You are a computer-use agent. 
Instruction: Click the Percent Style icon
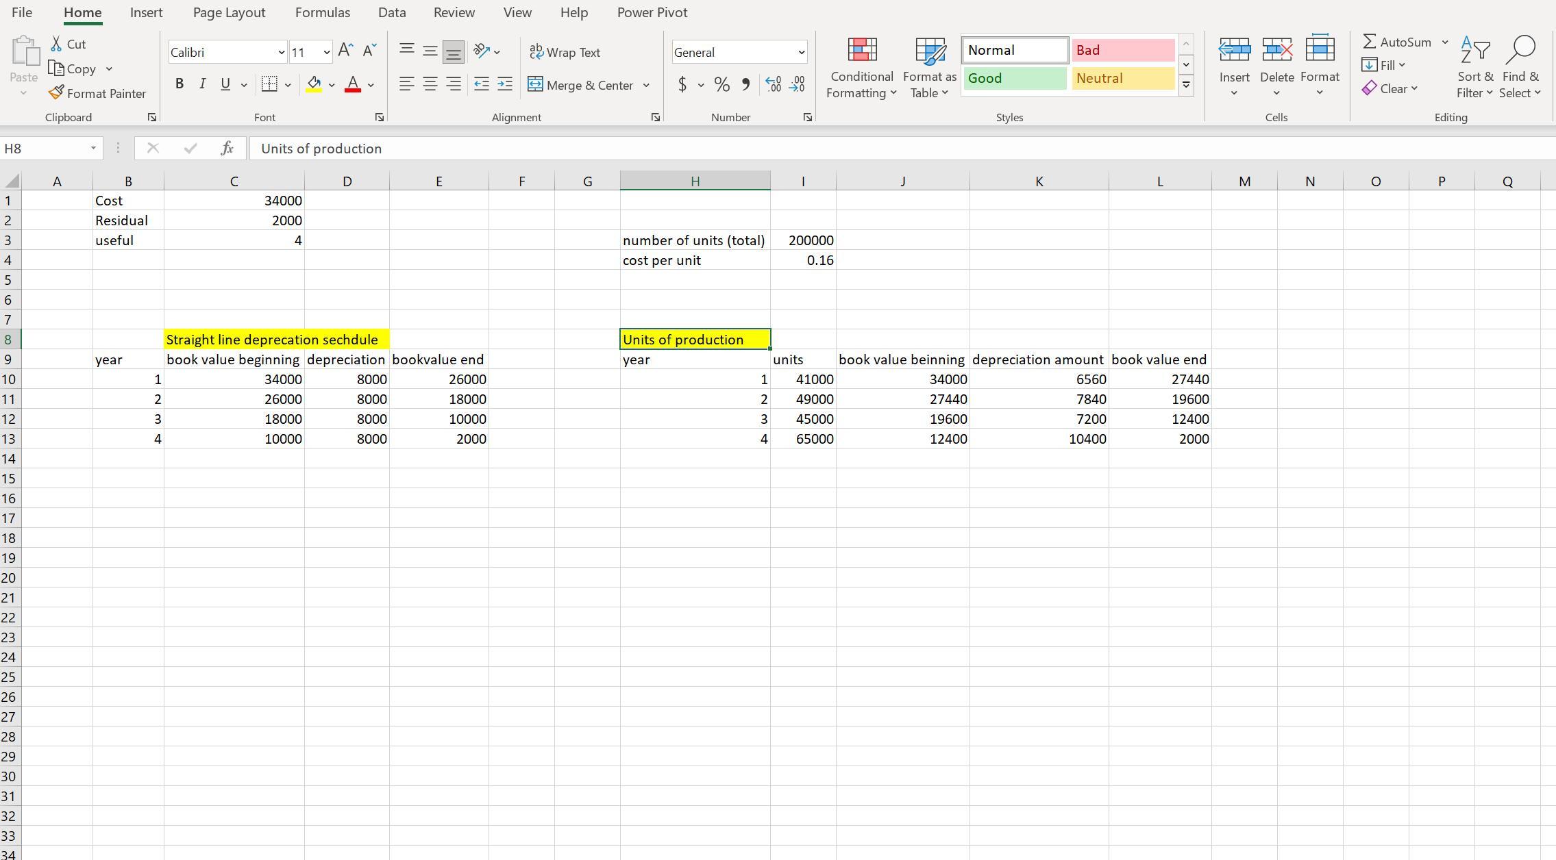[721, 85]
